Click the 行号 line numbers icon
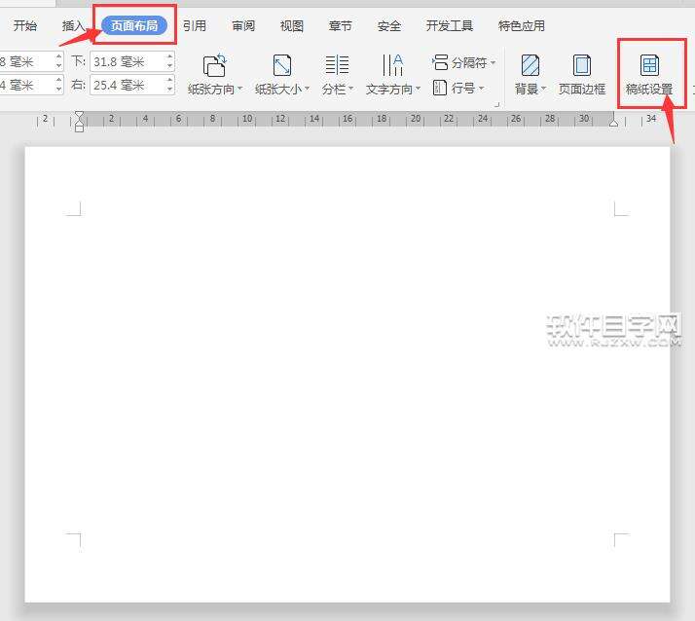This screenshot has width=695, height=621. pos(439,88)
